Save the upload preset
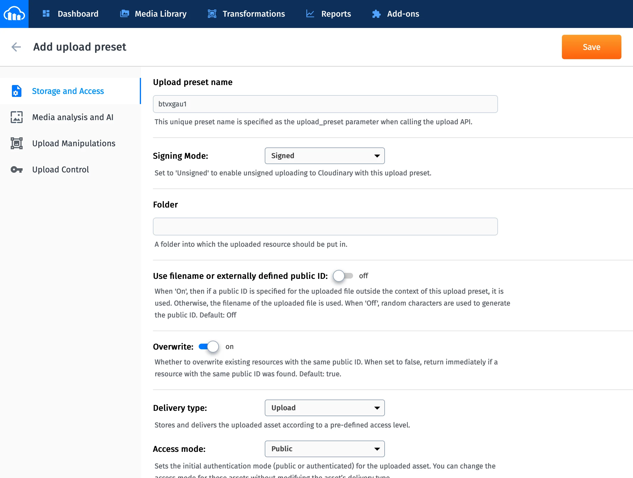Image resolution: width=633 pixels, height=478 pixels. pyautogui.click(x=591, y=47)
